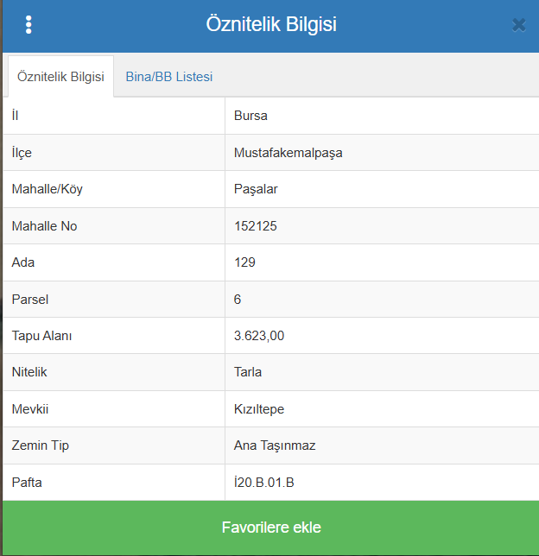Click the İlçe row label
The image size is (539, 556).
click(22, 153)
